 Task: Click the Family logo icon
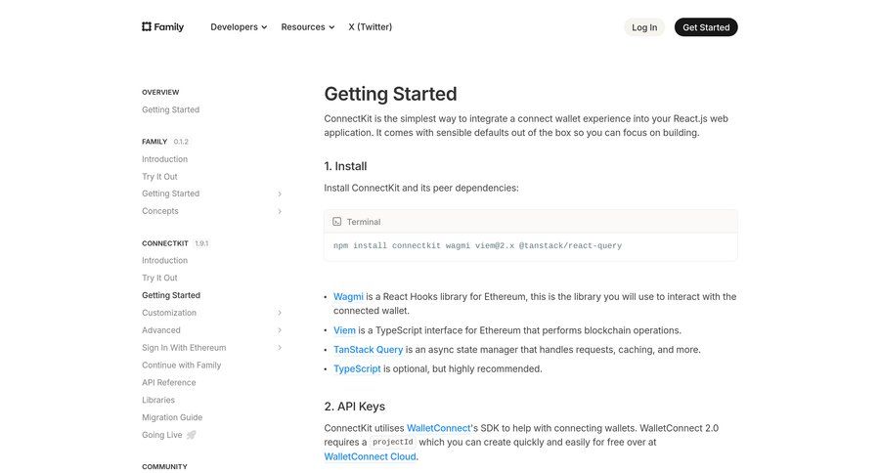click(147, 27)
